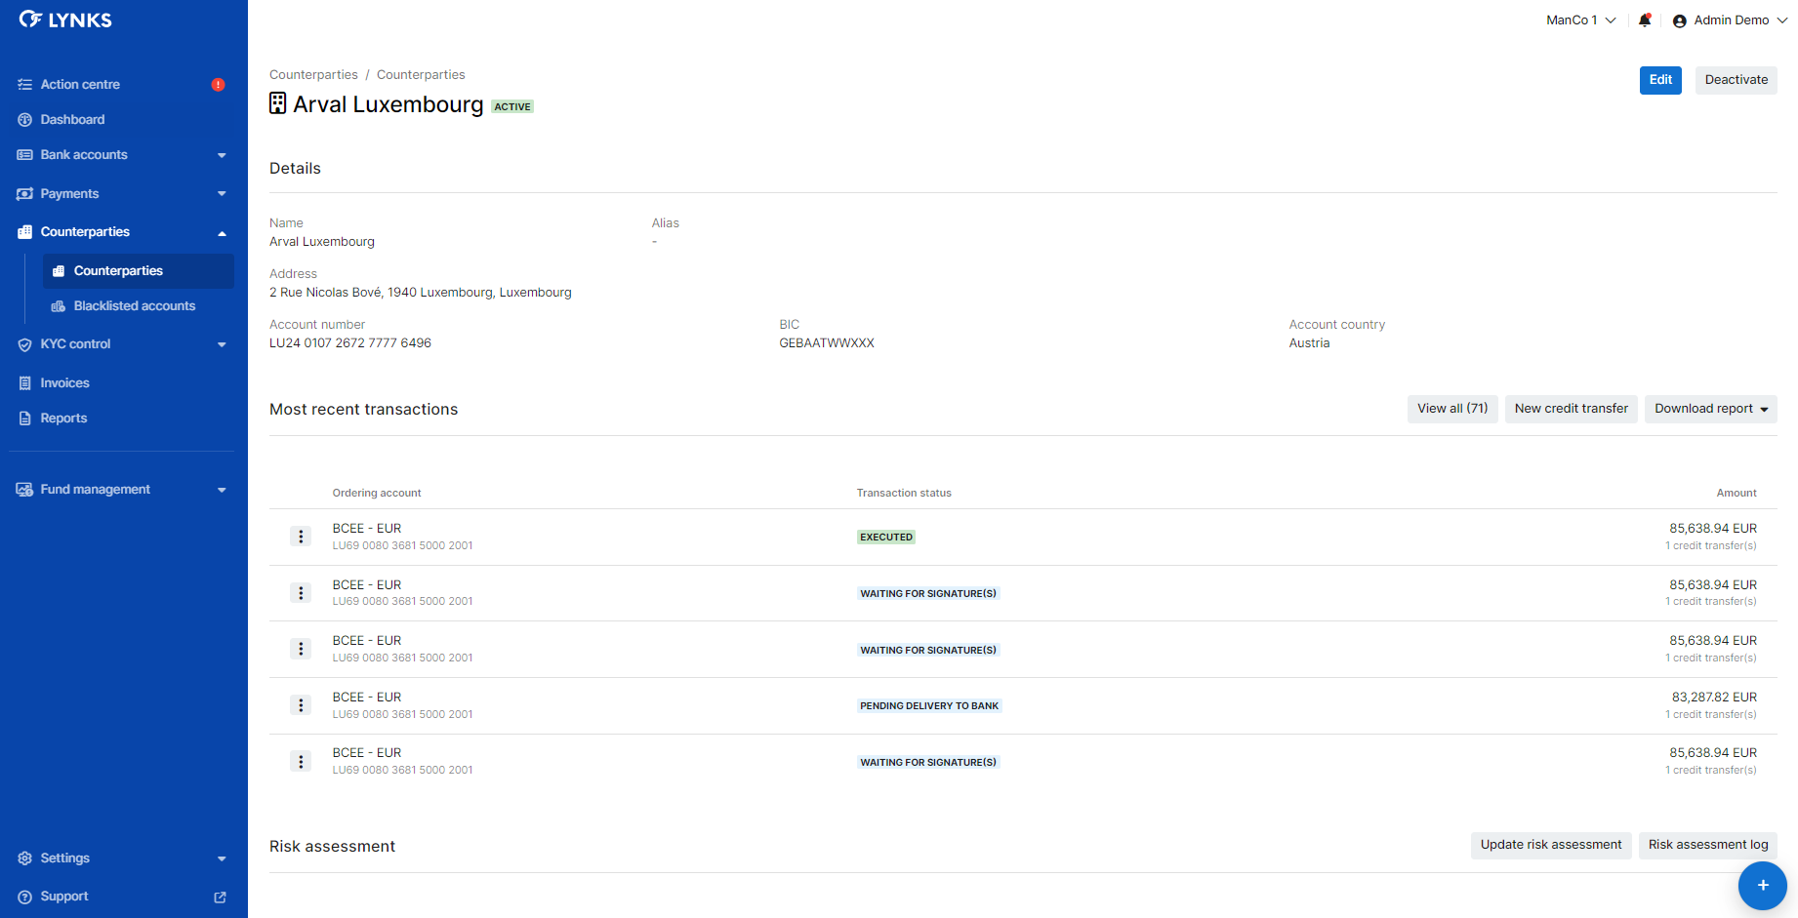Screen dimensions: 1798x918
Task: Click the Support help icon
Action: click(25, 897)
